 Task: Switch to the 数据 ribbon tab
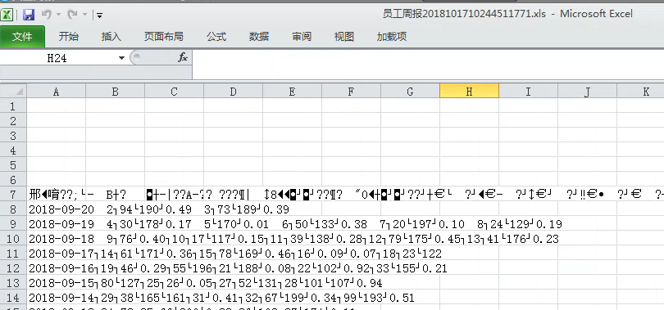(259, 37)
